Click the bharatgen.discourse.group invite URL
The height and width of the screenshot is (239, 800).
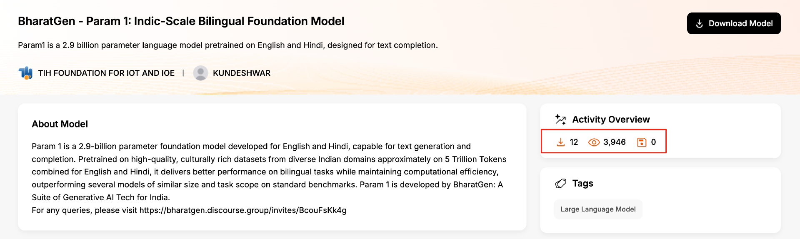click(243, 210)
